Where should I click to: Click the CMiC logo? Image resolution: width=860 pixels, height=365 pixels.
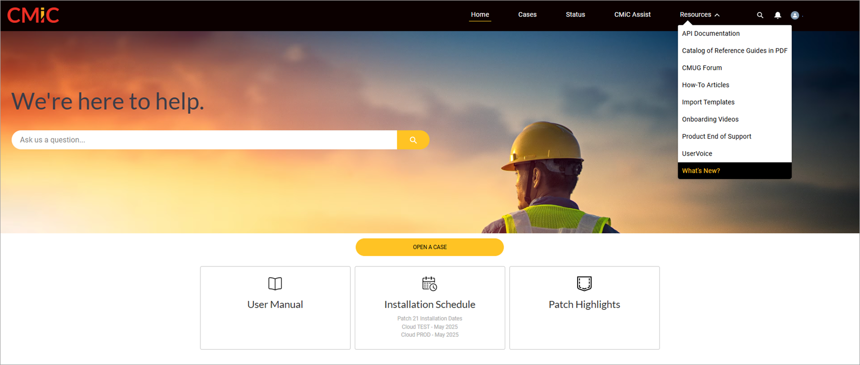point(33,15)
